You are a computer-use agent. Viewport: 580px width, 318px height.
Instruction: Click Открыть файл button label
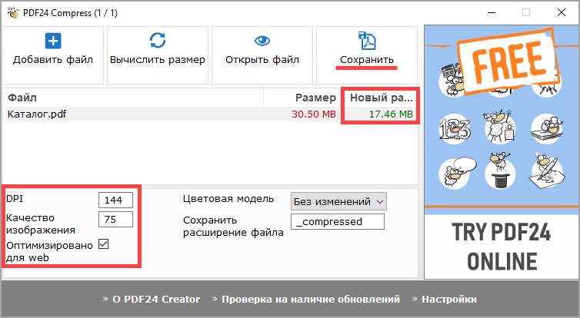click(262, 60)
